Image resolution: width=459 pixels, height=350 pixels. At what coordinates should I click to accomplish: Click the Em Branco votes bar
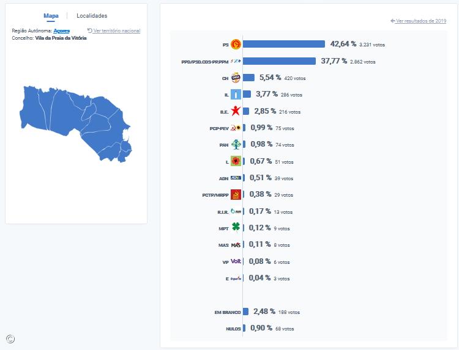tap(245, 312)
